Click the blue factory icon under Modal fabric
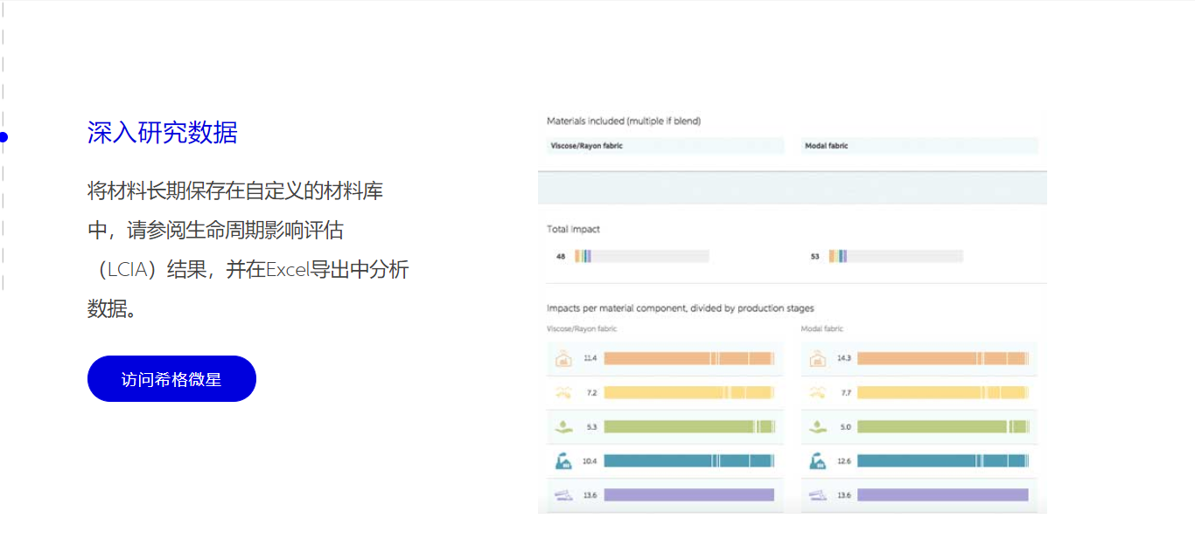This screenshot has height=539, width=1195. point(817,460)
